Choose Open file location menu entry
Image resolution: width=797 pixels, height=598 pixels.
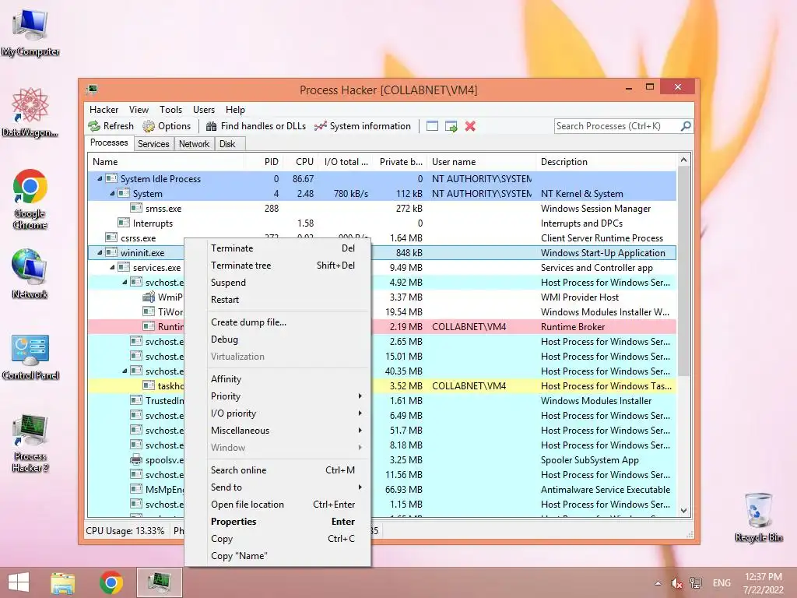point(278,505)
